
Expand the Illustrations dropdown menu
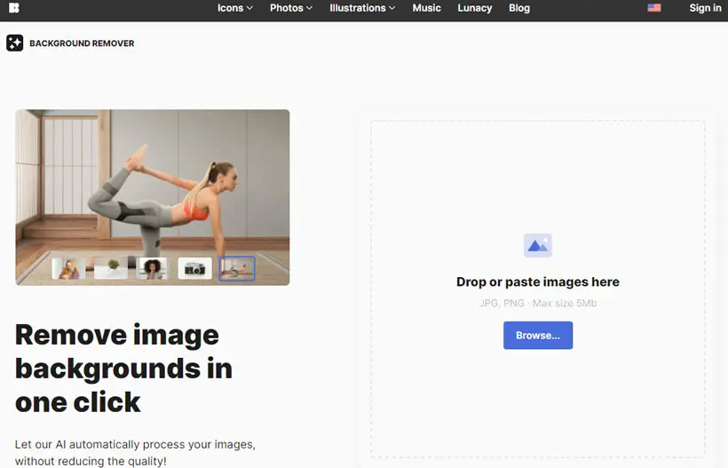click(362, 8)
